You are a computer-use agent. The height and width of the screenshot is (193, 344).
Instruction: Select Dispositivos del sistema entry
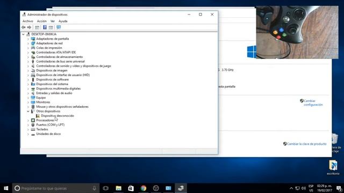pos(52,84)
